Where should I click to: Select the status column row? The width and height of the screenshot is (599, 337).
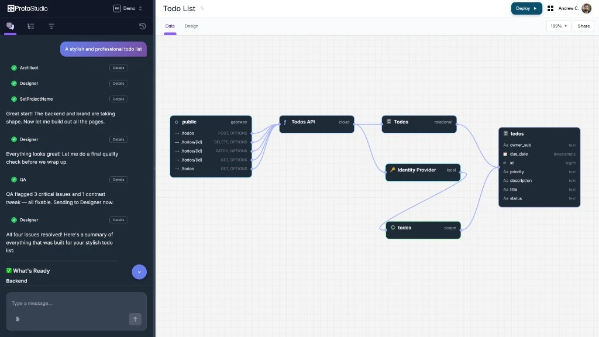[539, 199]
